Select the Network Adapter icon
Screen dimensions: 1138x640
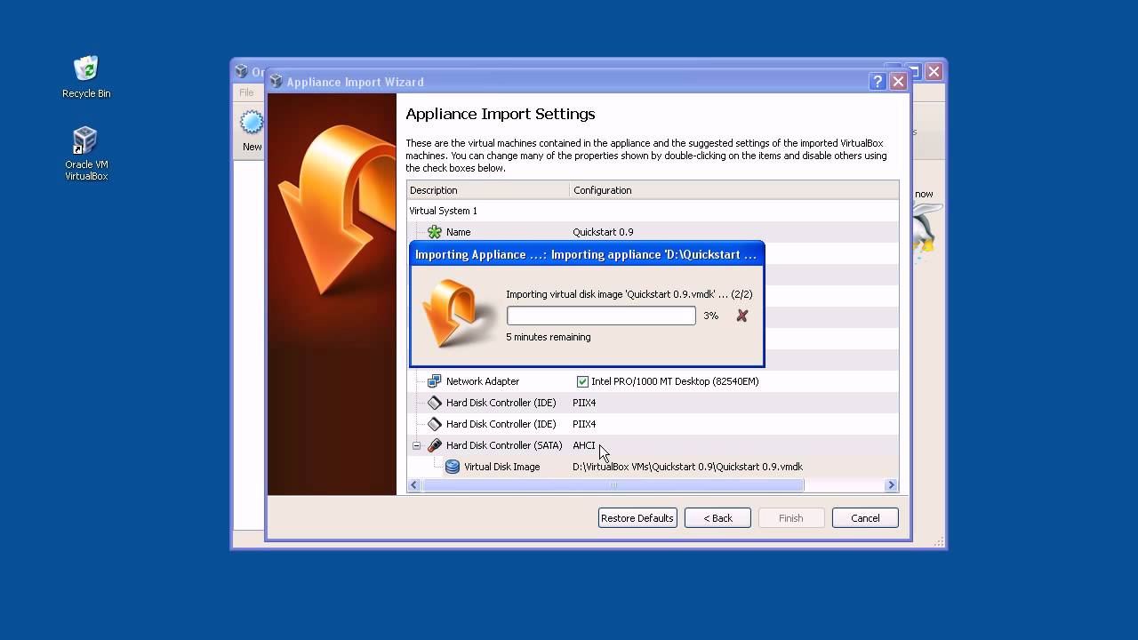coord(435,381)
